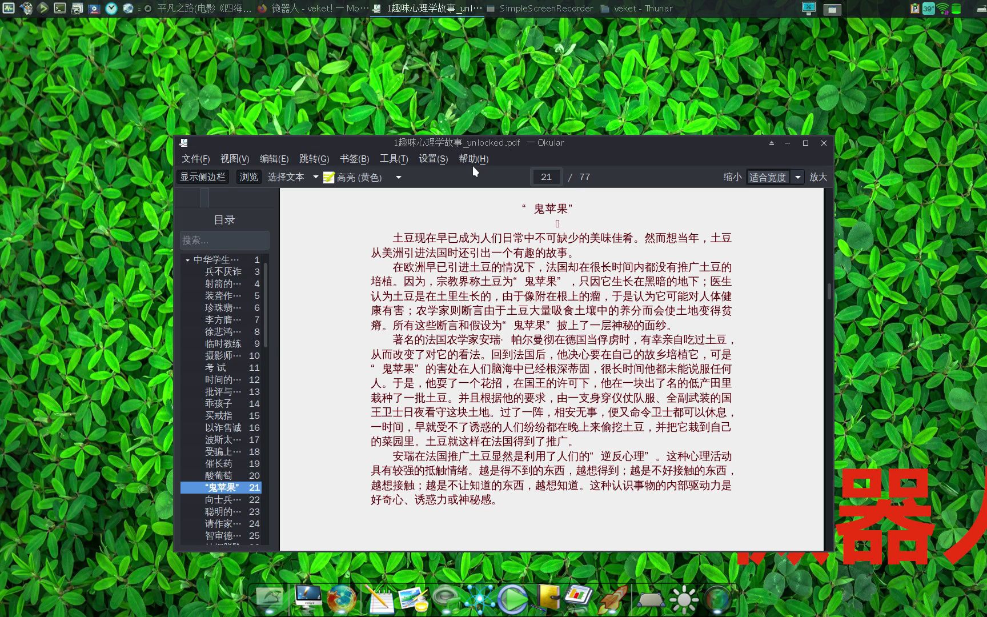Open the 设置(S) menu
Image resolution: width=987 pixels, height=617 pixels.
(433, 159)
